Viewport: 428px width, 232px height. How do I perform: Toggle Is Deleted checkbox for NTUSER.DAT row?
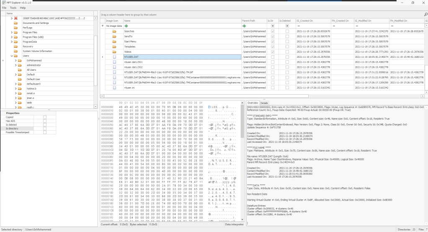(x=287, y=57)
